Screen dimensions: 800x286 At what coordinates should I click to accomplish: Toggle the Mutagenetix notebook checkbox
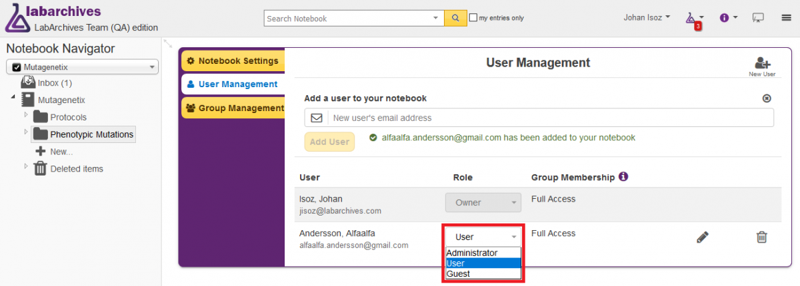click(x=17, y=67)
